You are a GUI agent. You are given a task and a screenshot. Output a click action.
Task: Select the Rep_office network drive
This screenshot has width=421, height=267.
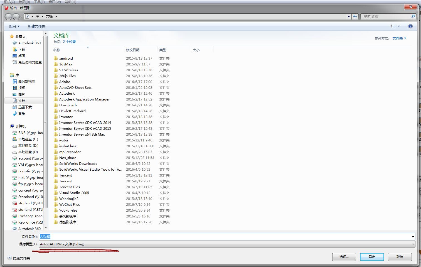tap(31, 222)
